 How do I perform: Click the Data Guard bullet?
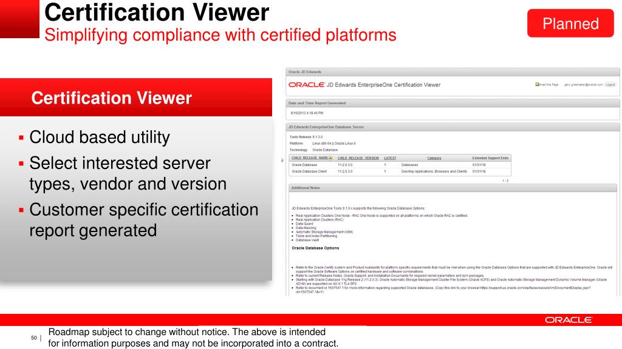click(x=304, y=224)
